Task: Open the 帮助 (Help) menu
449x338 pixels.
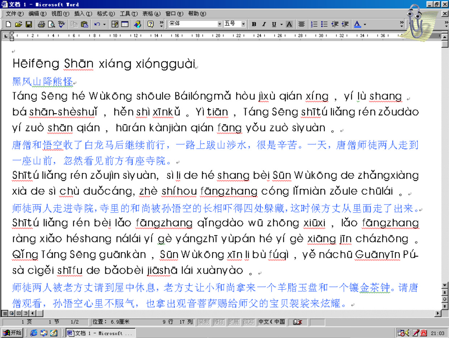Action: pos(197,14)
